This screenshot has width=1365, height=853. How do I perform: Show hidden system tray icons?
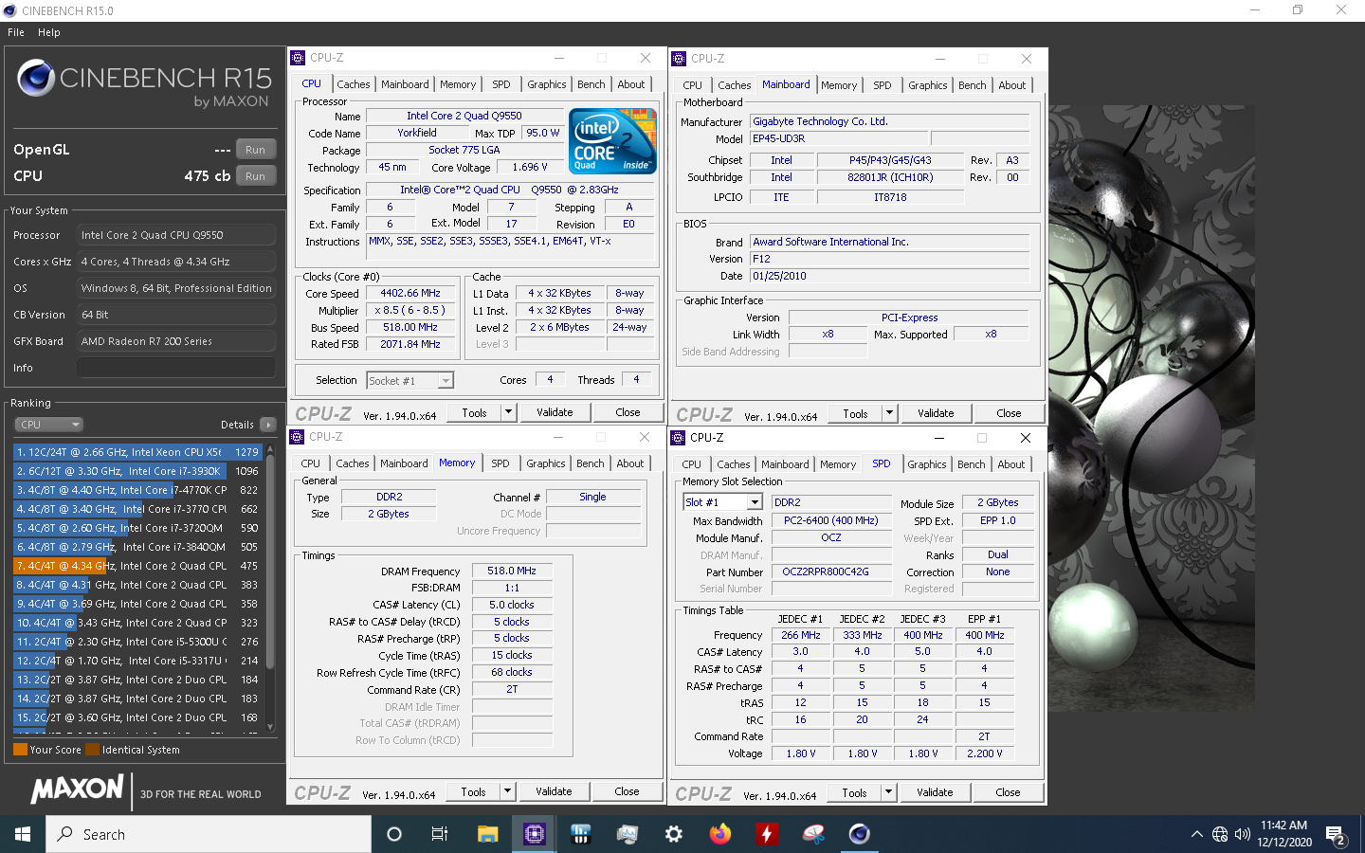tap(1196, 834)
